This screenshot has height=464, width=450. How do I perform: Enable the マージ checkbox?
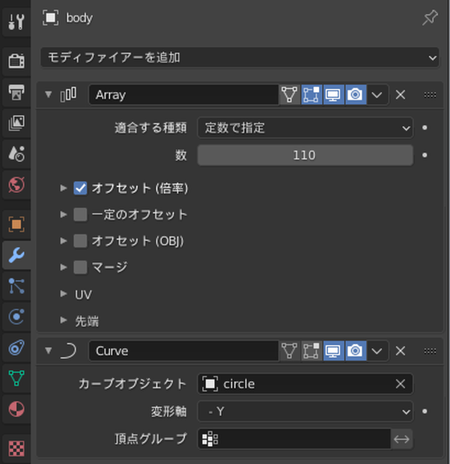click(x=80, y=267)
